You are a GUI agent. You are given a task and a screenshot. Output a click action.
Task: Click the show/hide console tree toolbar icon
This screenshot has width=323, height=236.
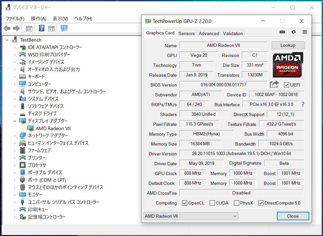click(29, 29)
